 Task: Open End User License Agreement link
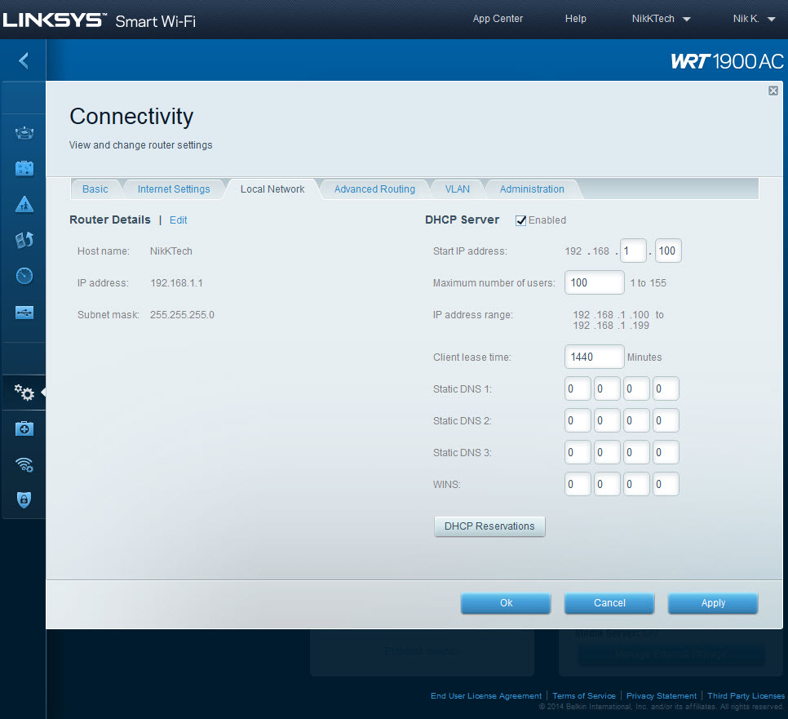pyautogui.click(x=486, y=696)
